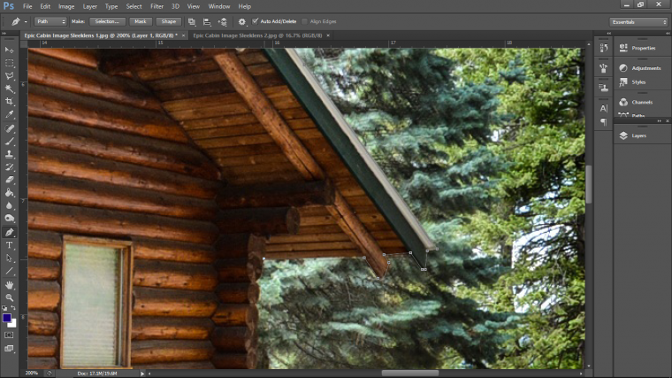Viewport: 672px width, 378px height.
Task: Open the Character panel icon
Action: tap(603, 108)
